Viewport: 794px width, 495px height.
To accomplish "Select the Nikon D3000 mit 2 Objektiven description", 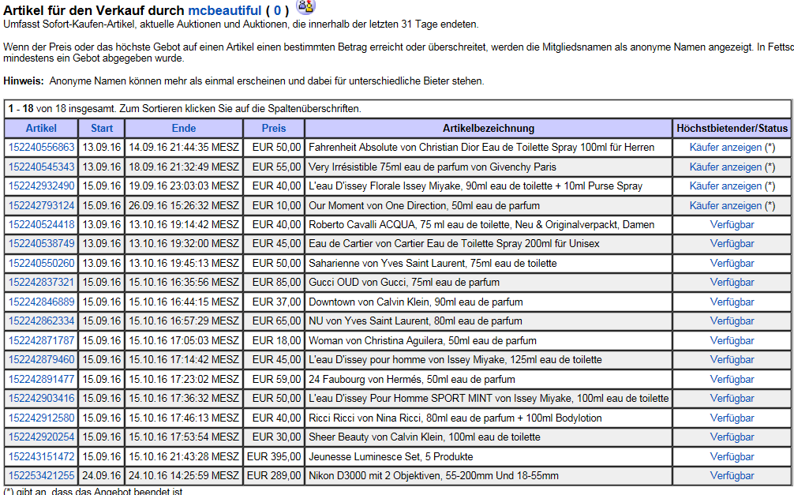I will pyautogui.click(x=433, y=476).
